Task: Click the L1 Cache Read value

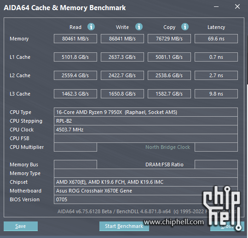Action: click(x=75, y=57)
